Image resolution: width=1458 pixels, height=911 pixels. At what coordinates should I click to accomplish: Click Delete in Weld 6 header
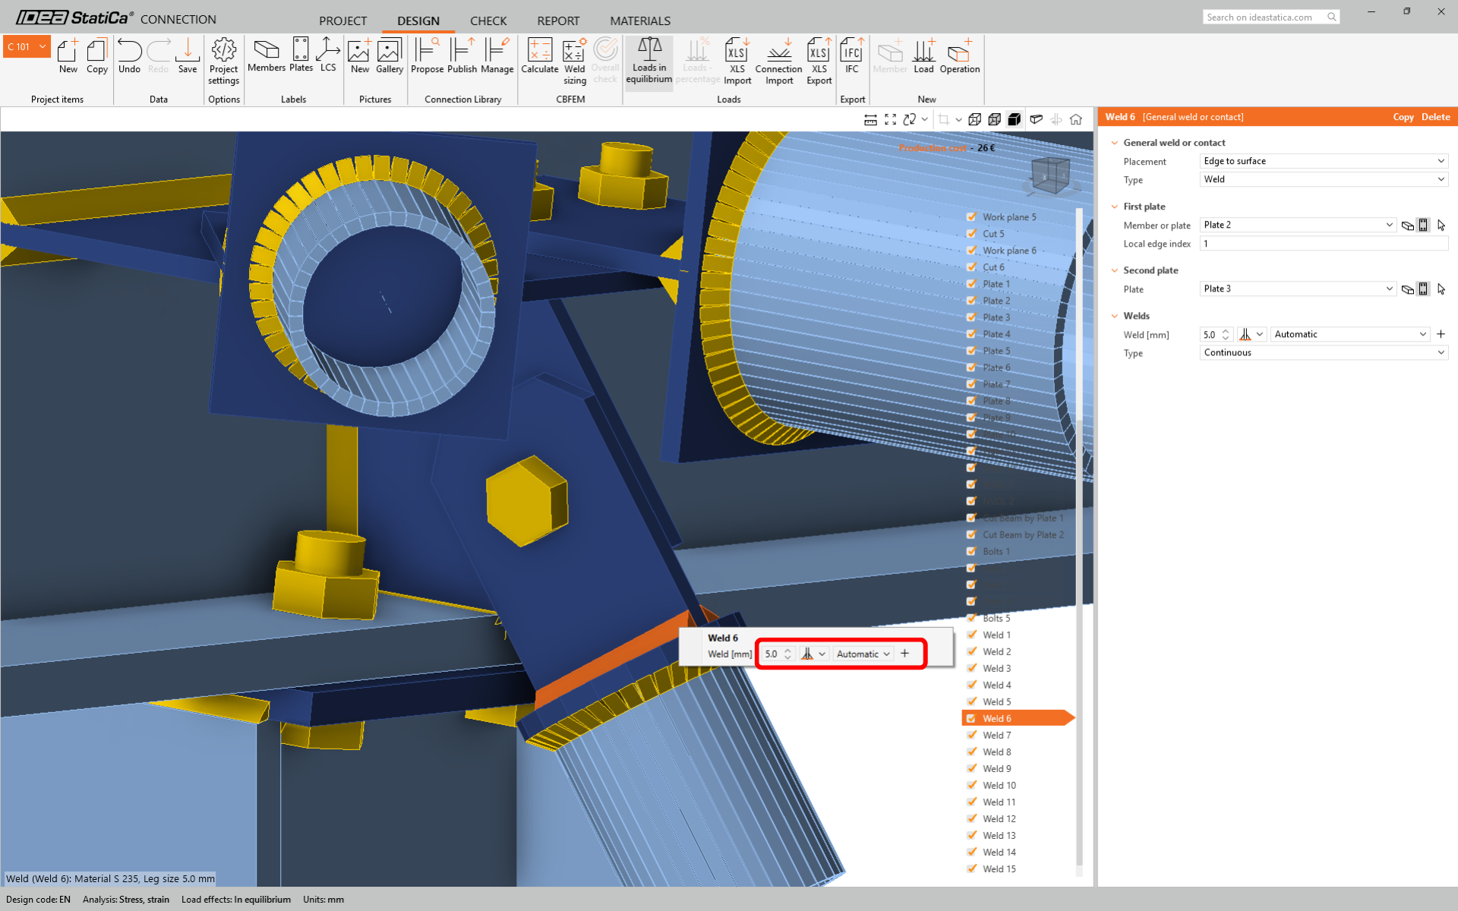pyautogui.click(x=1435, y=117)
